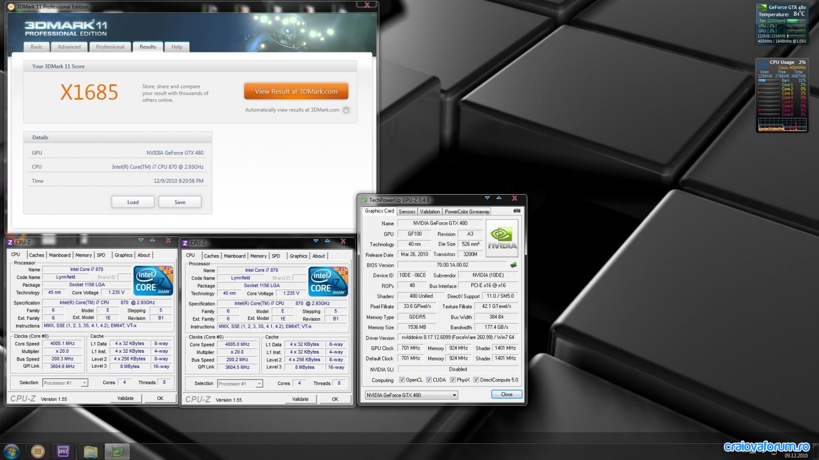Click the BIOS save icon in GPU-Z
819x460 pixels.
[513, 265]
